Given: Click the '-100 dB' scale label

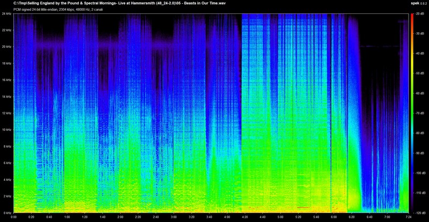Looking at the screenshot, I should pyautogui.click(x=419, y=173).
